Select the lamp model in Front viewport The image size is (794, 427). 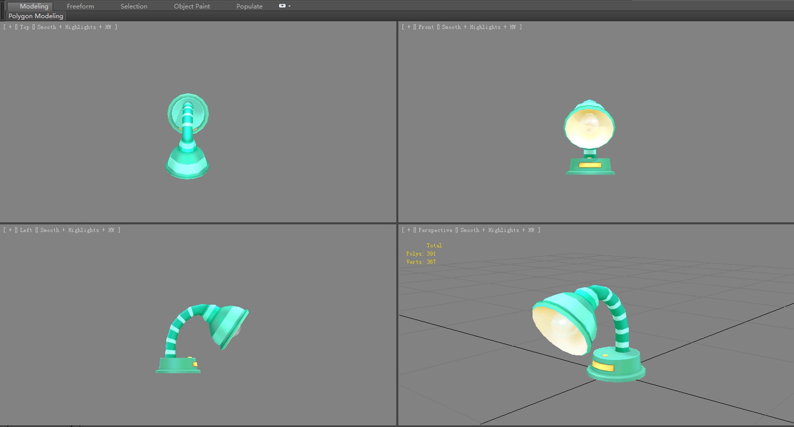tap(590, 137)
